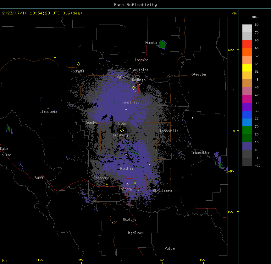Image resolution: width=271 pixels, height=264 pixels.
Task: Select the yellow diamond marker above Didsbury
Action: 122,130
